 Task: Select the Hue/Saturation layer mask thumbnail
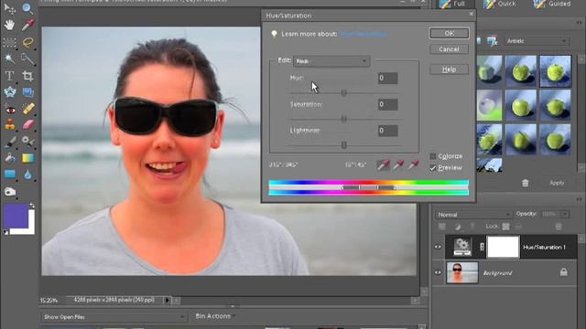click(x=503, y=247)
